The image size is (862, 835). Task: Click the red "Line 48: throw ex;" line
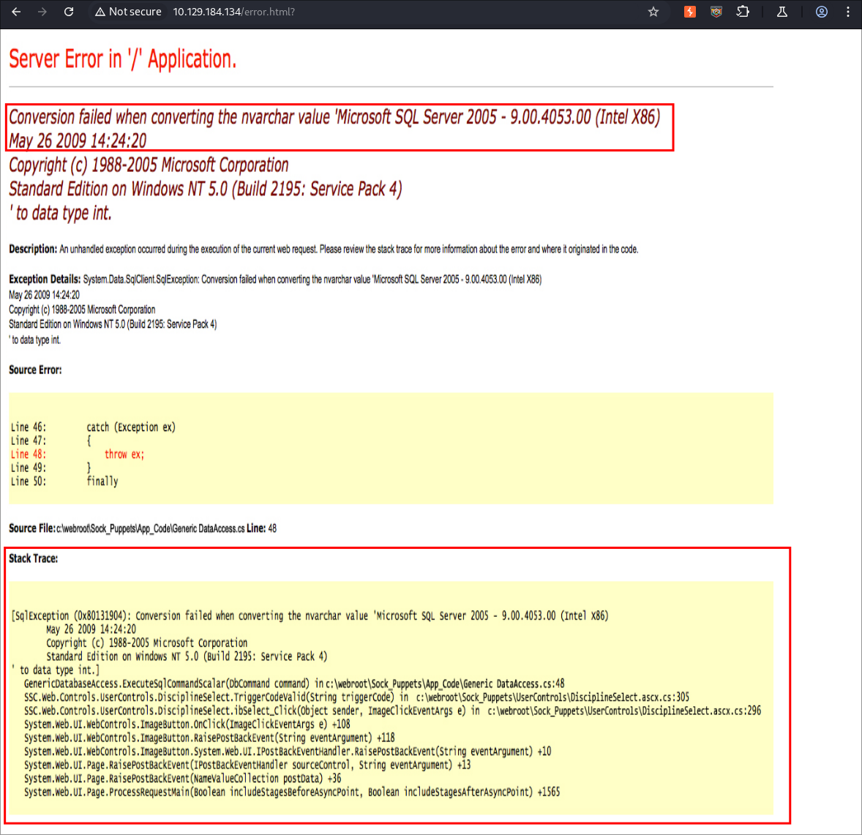click(x=78, y=454)
